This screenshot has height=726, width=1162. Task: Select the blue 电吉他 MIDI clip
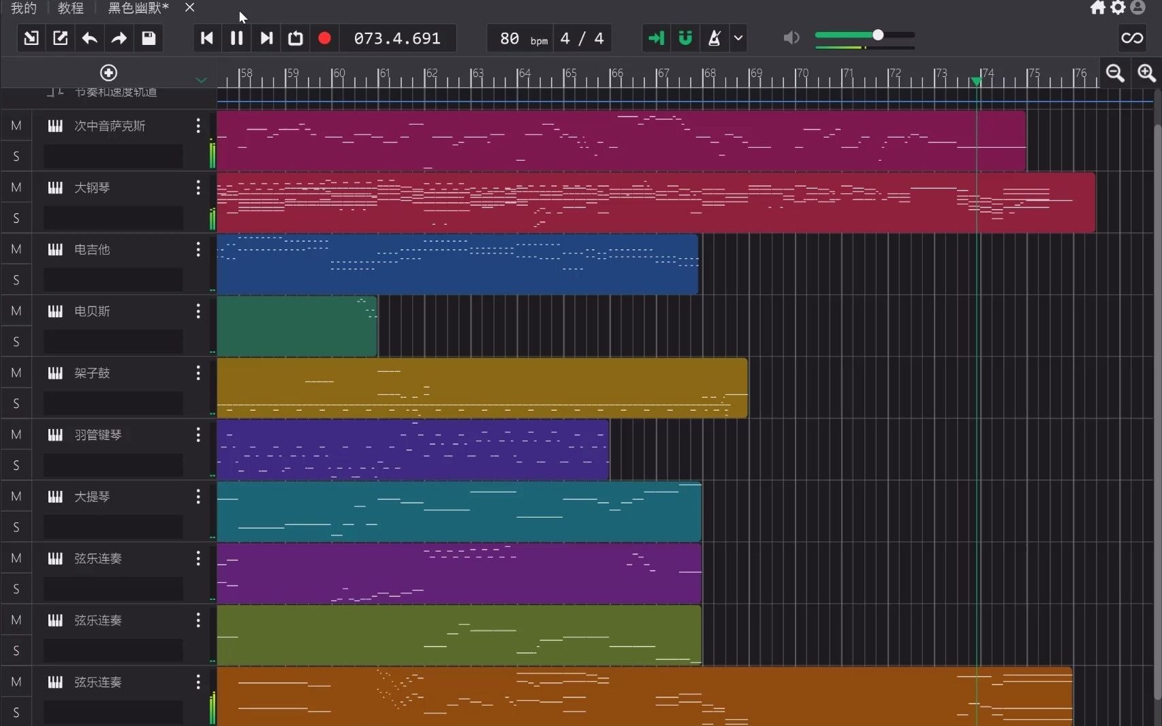point(458,264)
